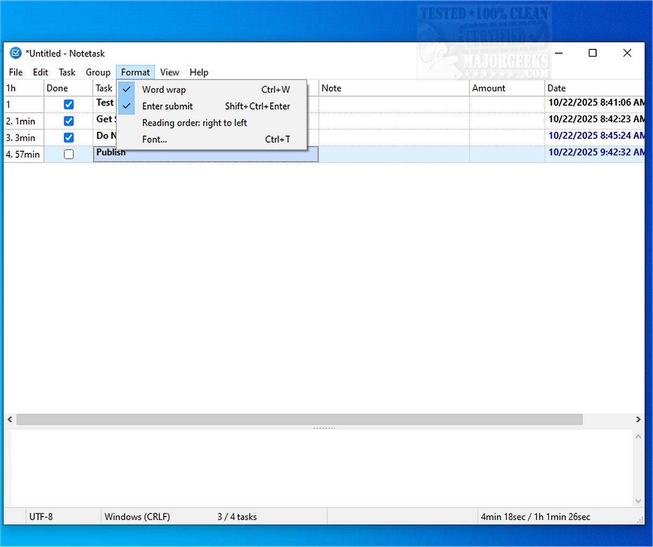Click the horizontal scrollbar thumb
This screenshot has width=653, height=547.
tap(300, 420)
